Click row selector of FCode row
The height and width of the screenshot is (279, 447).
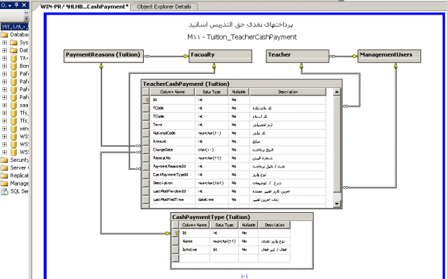click(x=146, y=108)
